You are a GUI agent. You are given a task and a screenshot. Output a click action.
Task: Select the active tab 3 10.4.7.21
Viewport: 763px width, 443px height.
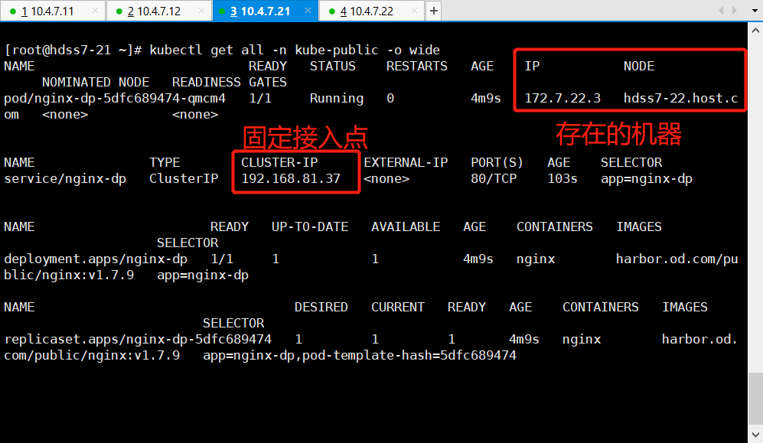(259, 11)
